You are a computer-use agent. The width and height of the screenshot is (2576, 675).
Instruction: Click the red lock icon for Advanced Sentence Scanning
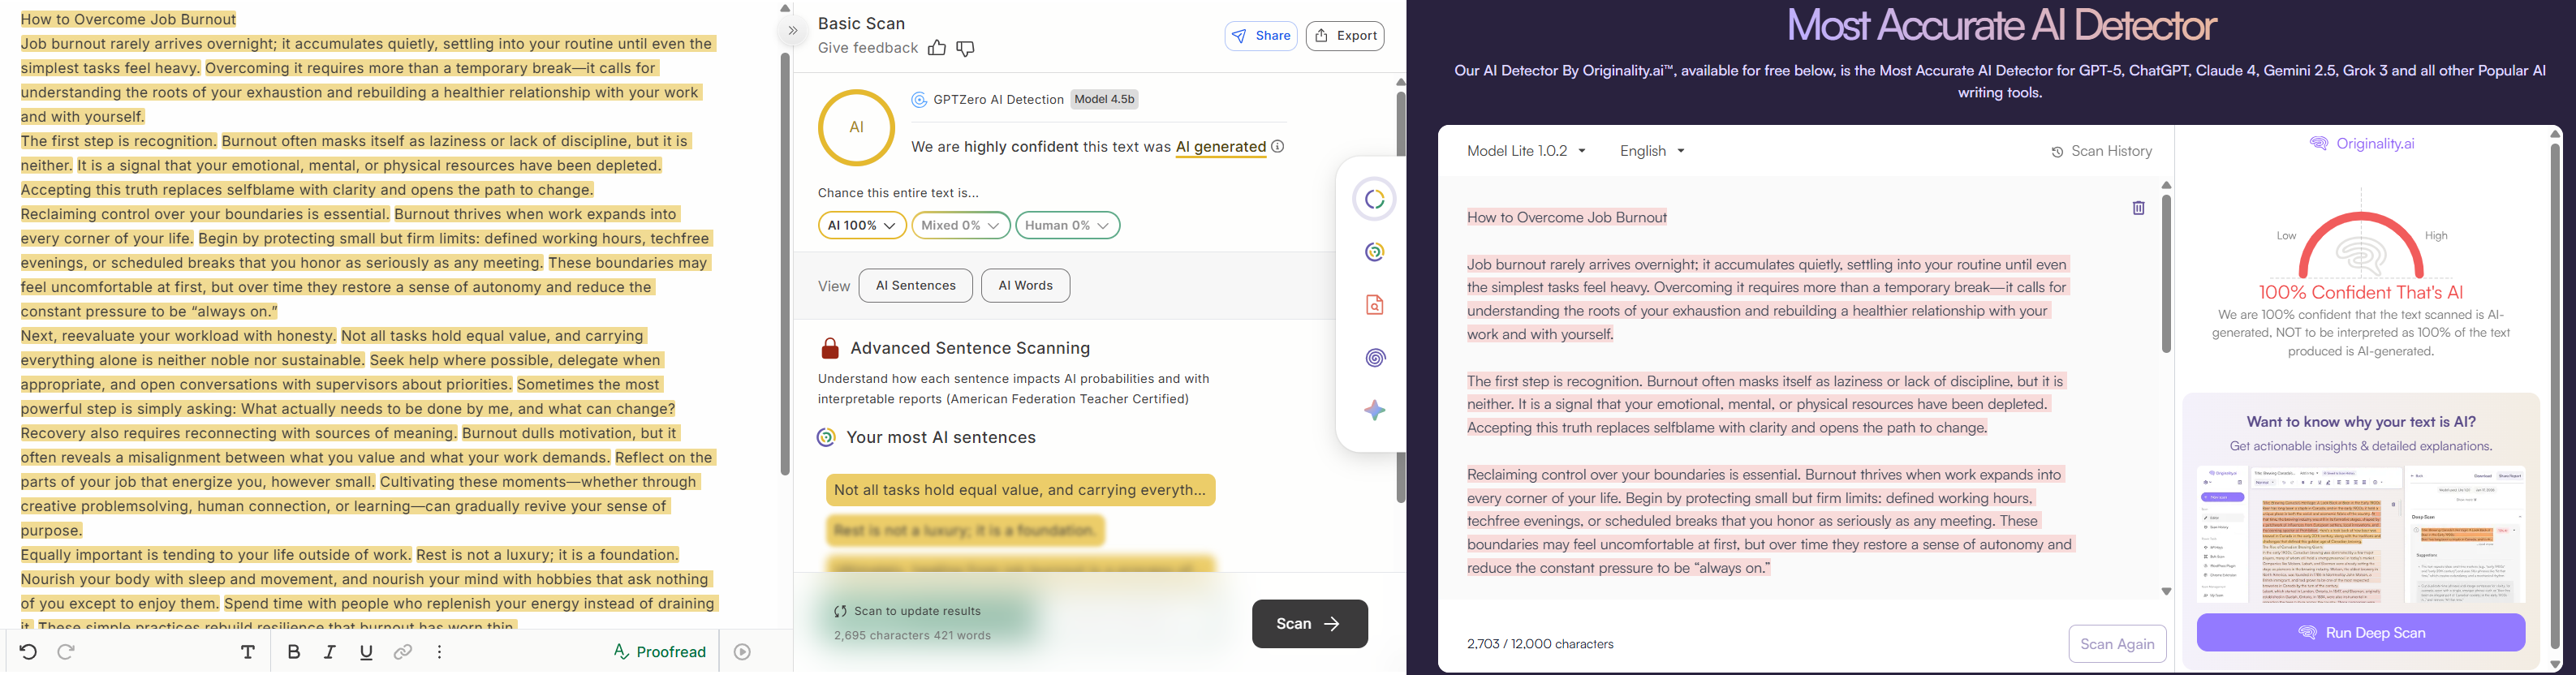[830, 348]
